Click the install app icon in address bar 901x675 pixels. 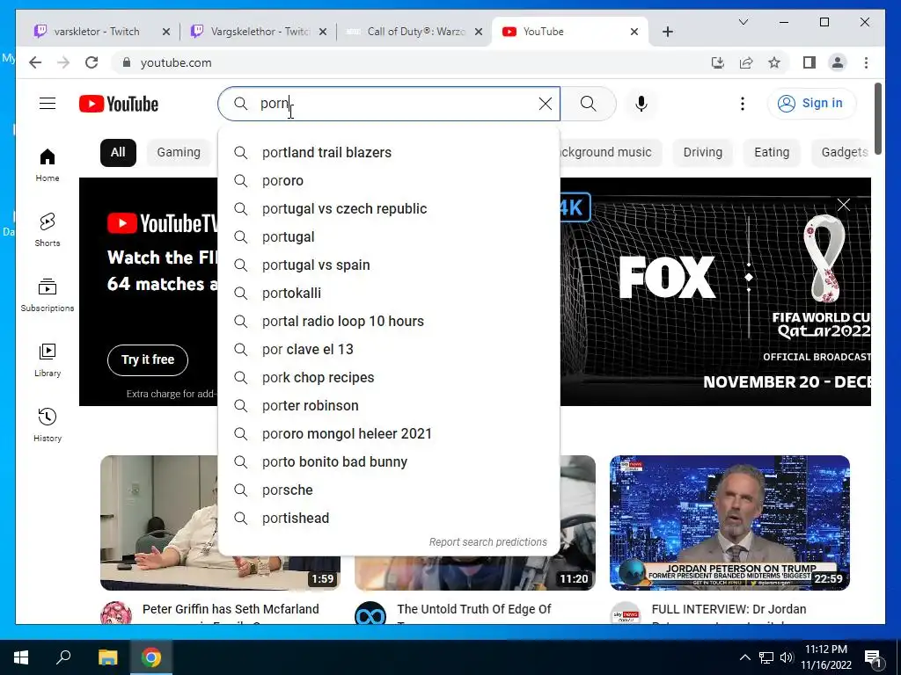pos(718,62)
